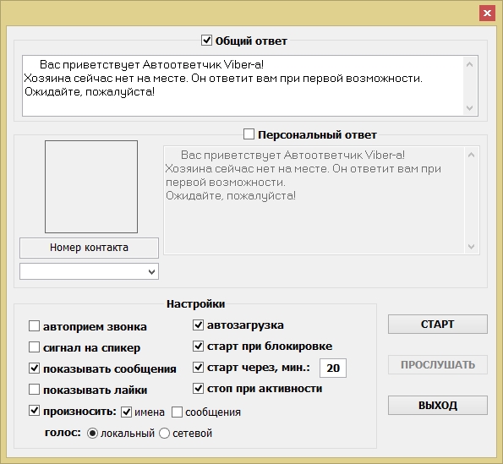Uncheck стоп при активности option

(199, 388)
